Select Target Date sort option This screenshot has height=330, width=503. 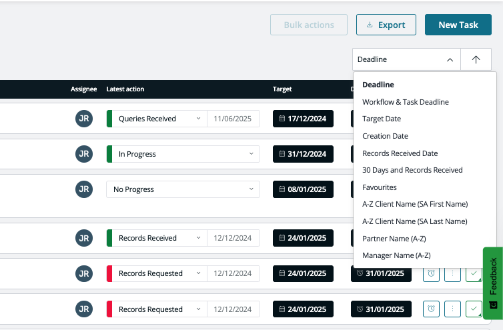(x=382, y=119)
